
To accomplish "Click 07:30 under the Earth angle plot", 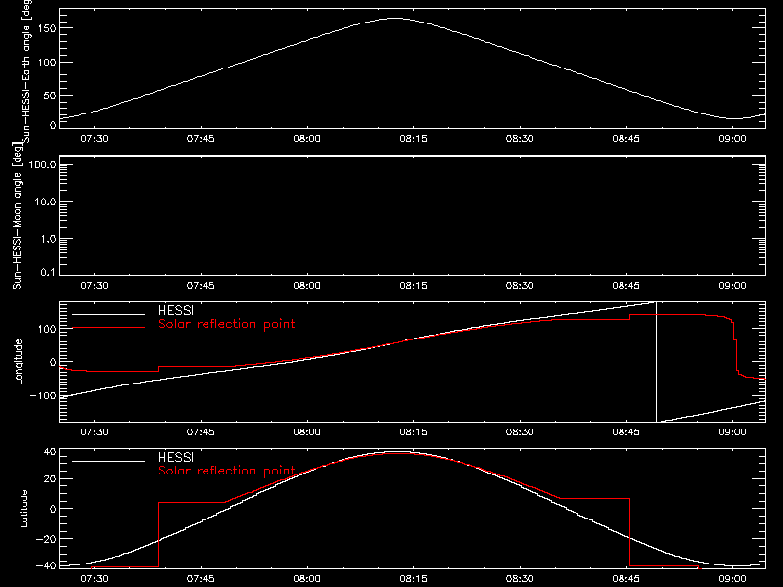I will tap(94, 138).
